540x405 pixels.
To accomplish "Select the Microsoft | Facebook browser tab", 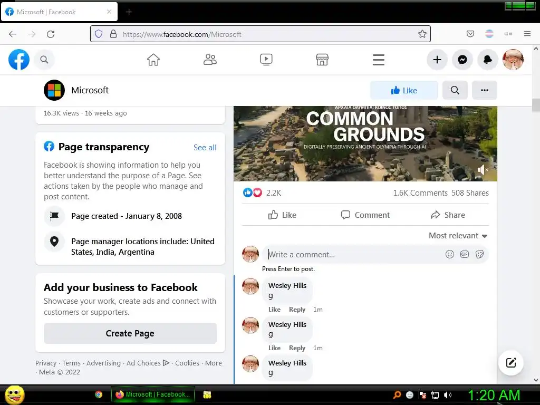I will [x=59, y=12].
